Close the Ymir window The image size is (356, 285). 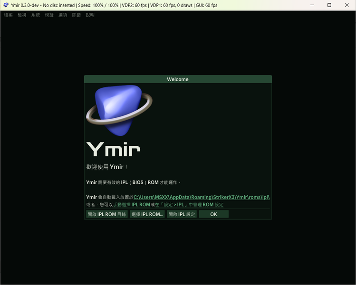pos(346,5)
